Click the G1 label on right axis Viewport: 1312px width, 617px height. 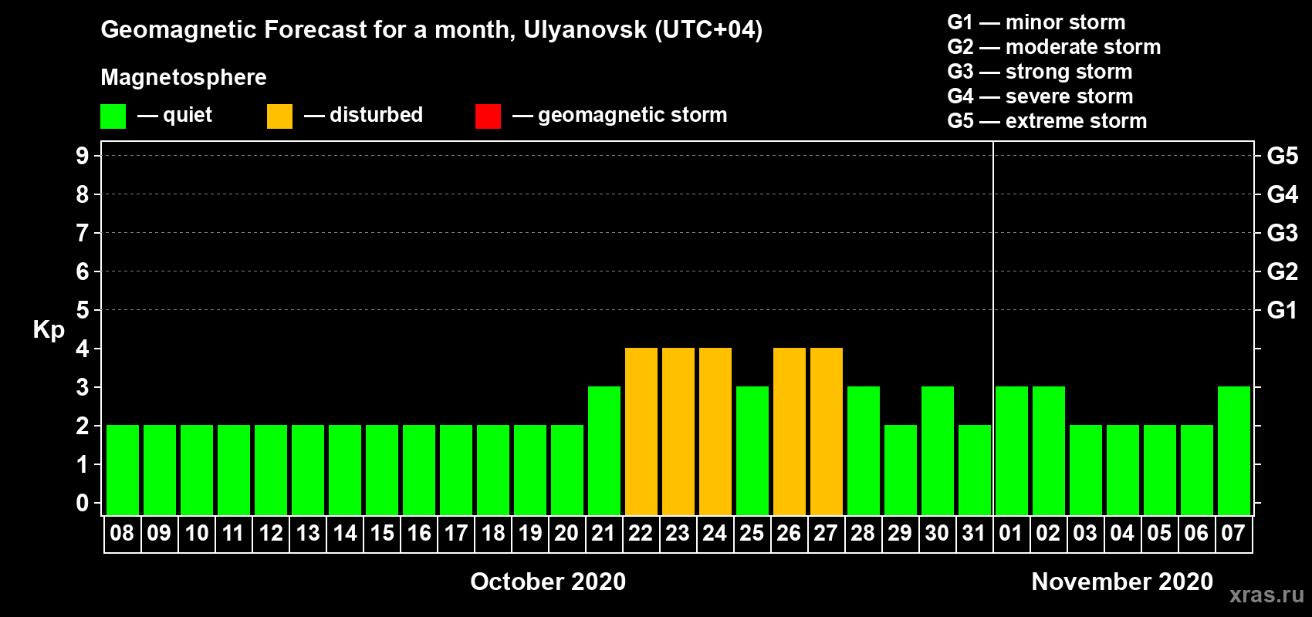tap(1283, 310)
